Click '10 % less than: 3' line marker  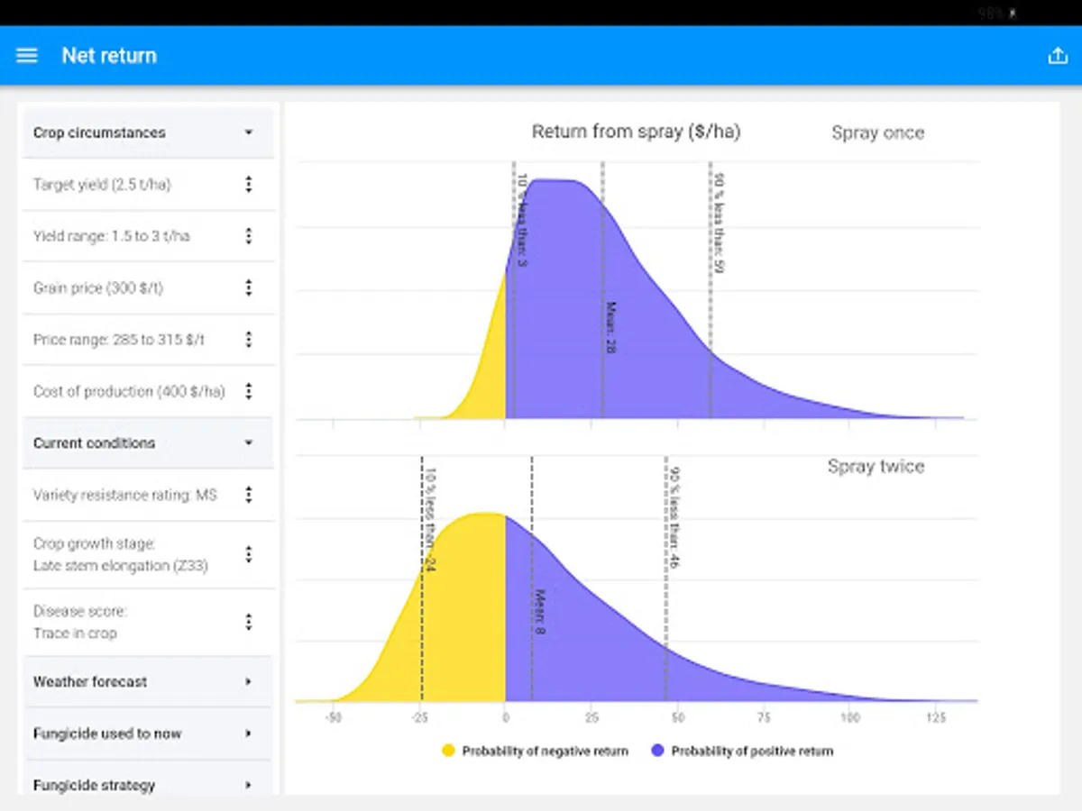(522, 220)
